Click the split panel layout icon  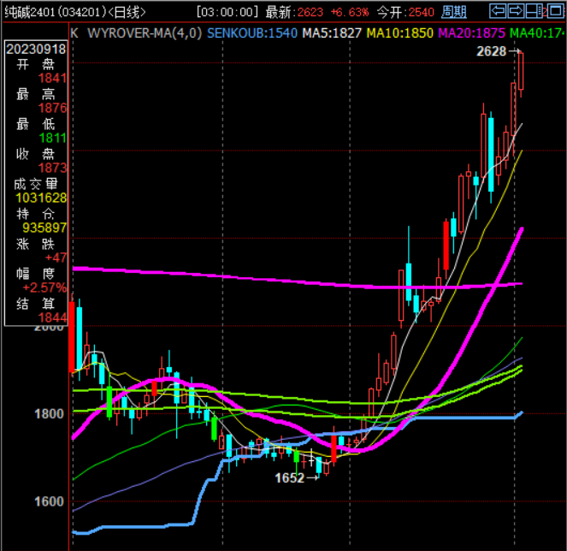pyautogui.click(x=535, y=12)
